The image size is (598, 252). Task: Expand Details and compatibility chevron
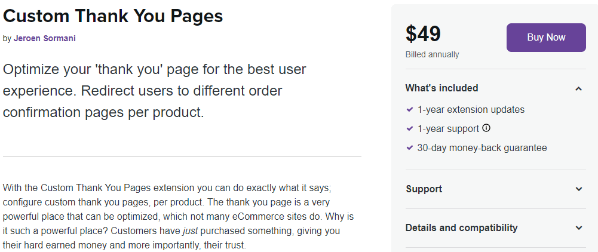click(578, 228)
